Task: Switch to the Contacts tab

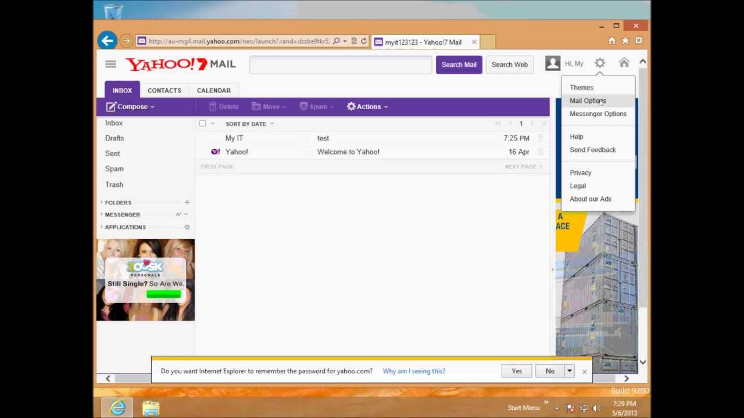Action: point(164,91)
